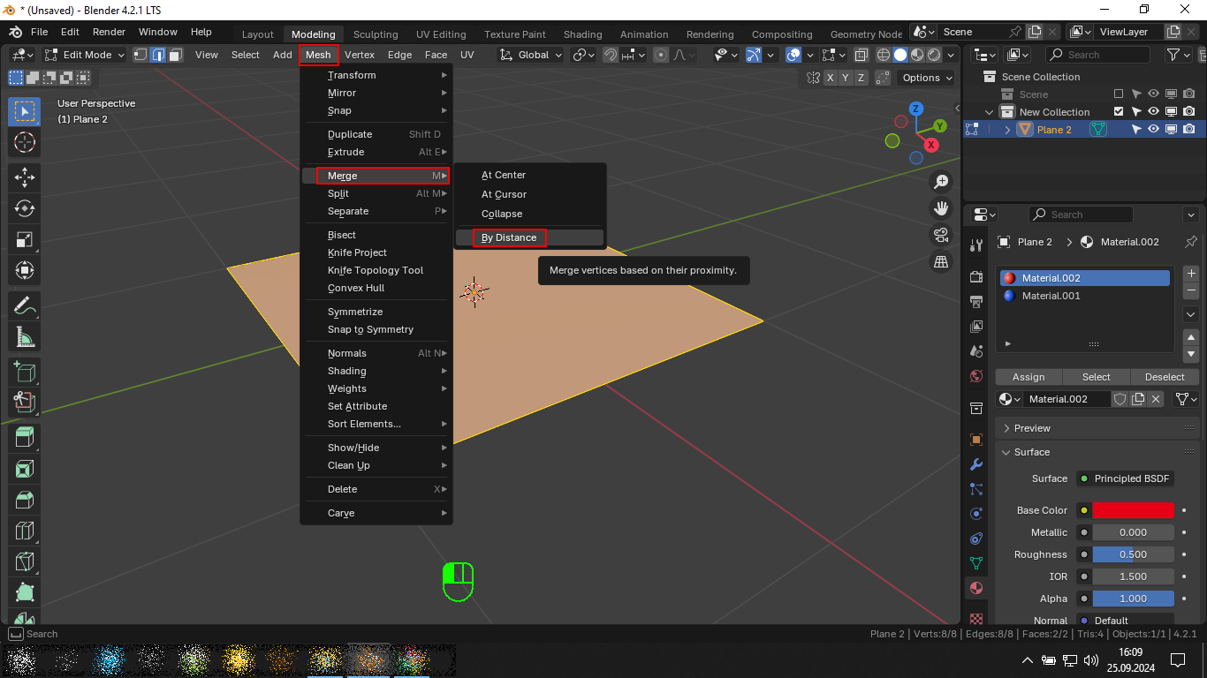Open the Edit Mode dropdown

click(x=86, y=55)
